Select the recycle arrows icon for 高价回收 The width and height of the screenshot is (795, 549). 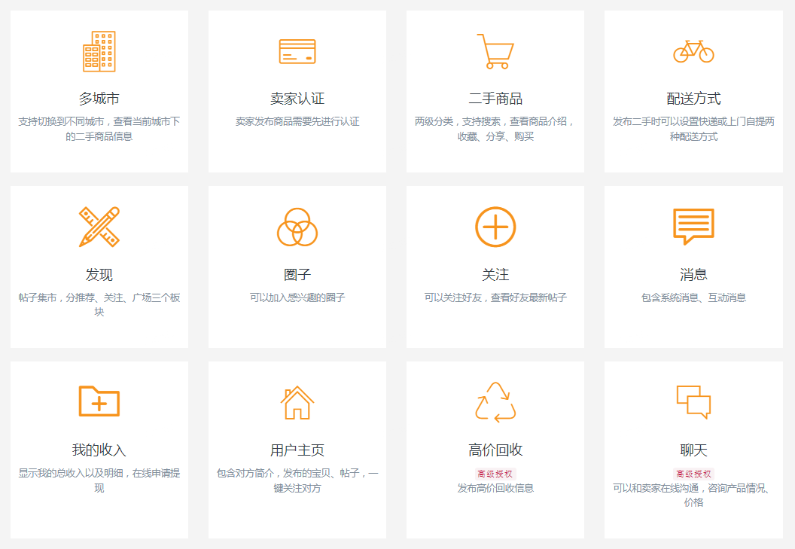[x=495, y=402]
